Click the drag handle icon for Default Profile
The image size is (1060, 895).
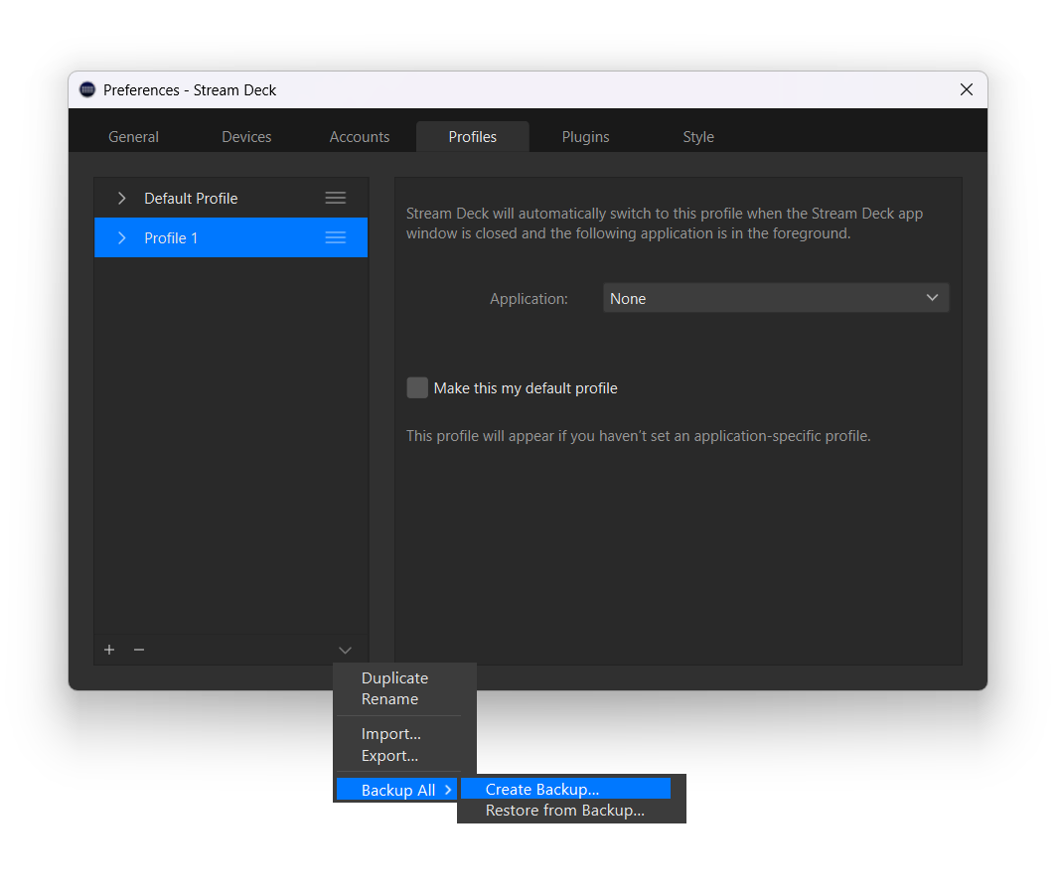[336, 198]
